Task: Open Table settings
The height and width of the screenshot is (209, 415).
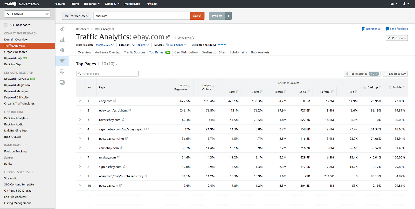Action: click(362, 74)
